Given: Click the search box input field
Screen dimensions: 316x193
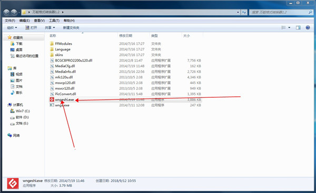Looking at the screenshot, I should pyautogui.click(x=279, y=12).
